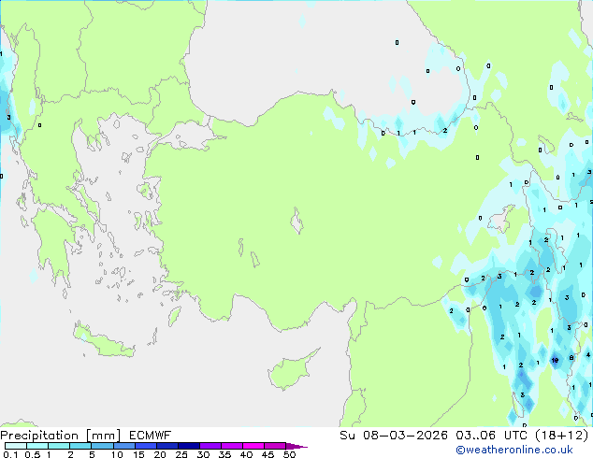Screen dimensions: 593x458
Task: Click the 5–10 mm legend color box
Action: coord(102,446)
